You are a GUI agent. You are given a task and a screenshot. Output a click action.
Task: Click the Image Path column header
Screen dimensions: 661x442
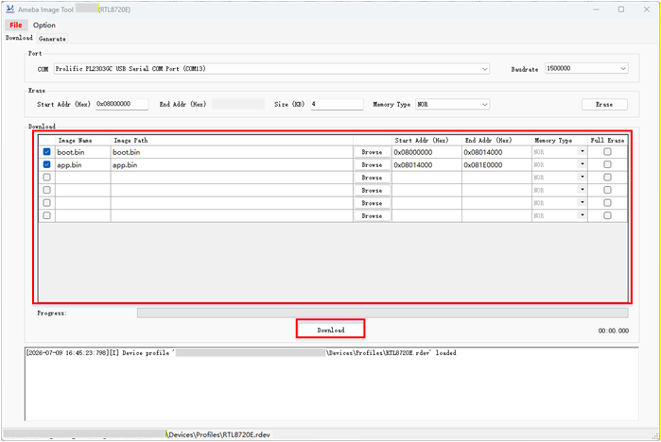[232, 140]
